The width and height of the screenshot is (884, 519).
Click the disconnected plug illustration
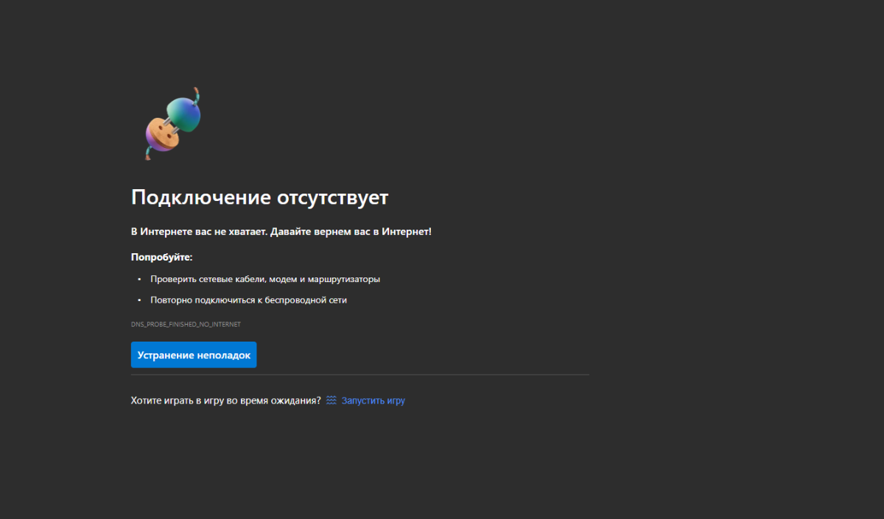click(x=172, y=123)
